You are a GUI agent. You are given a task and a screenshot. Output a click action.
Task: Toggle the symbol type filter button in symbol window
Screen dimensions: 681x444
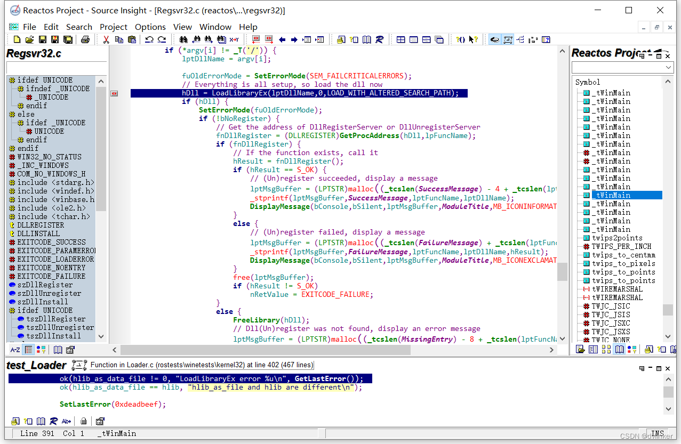click(x=41, y=350)
